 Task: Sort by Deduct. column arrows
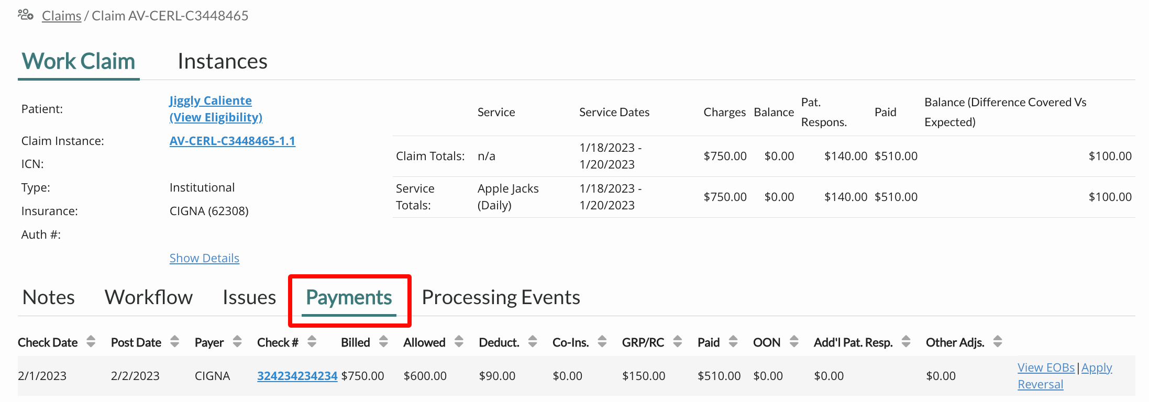(533, 342)
